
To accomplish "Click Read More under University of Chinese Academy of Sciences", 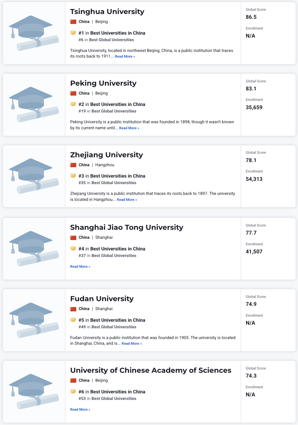I will pyautogui.click(x=80, y=409).
